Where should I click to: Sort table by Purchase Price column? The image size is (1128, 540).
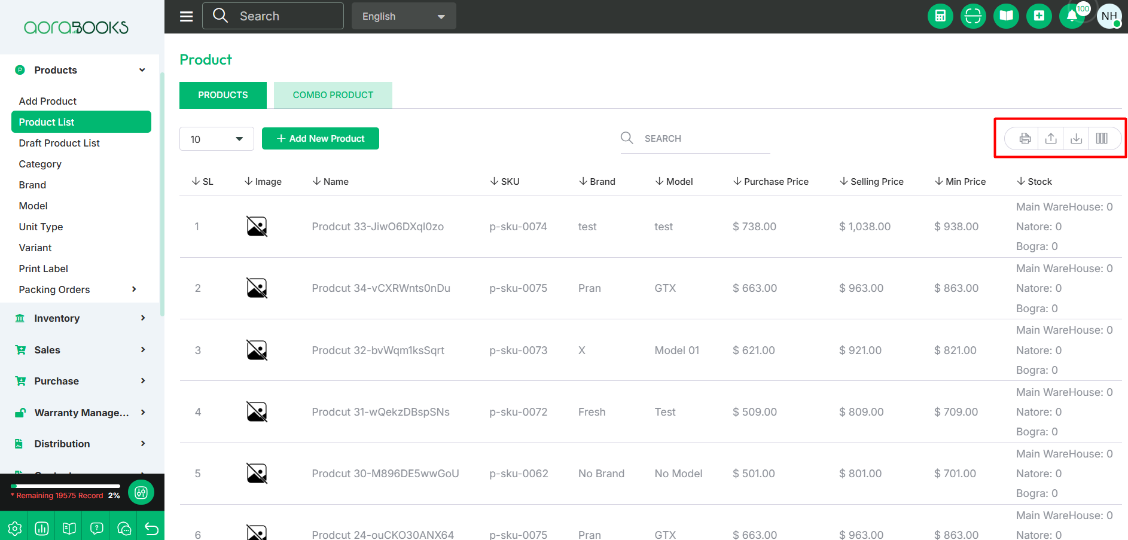click(771, 182)
